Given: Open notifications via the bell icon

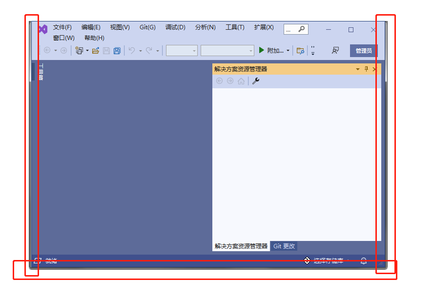Looking at the screenshot, I should (363, 261).
